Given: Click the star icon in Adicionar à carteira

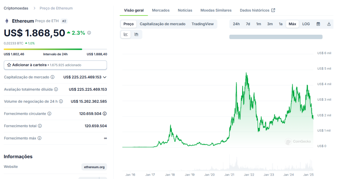Looking at the screenshot, I should [x=9, y=65].
